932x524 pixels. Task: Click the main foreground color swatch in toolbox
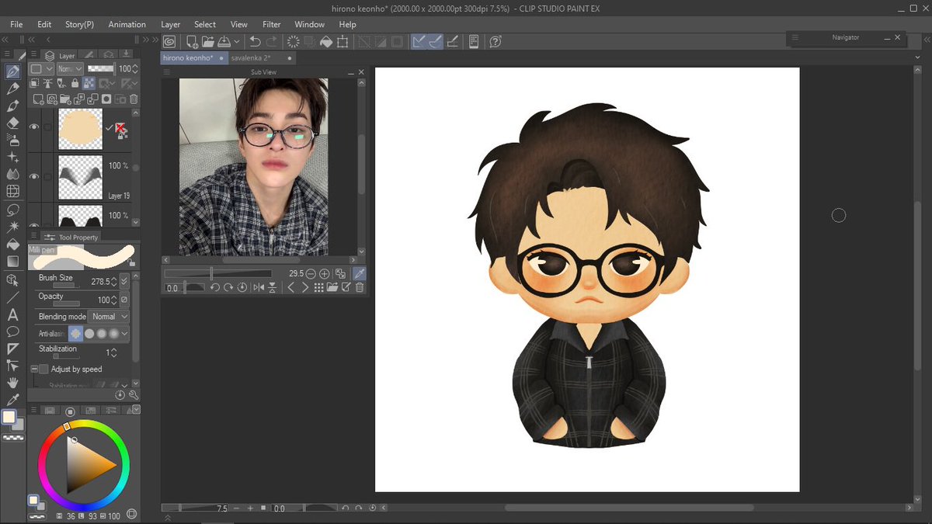coord(9,417)
